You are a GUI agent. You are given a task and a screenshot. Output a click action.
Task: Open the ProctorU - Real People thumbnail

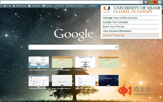[x=85, y=62]
